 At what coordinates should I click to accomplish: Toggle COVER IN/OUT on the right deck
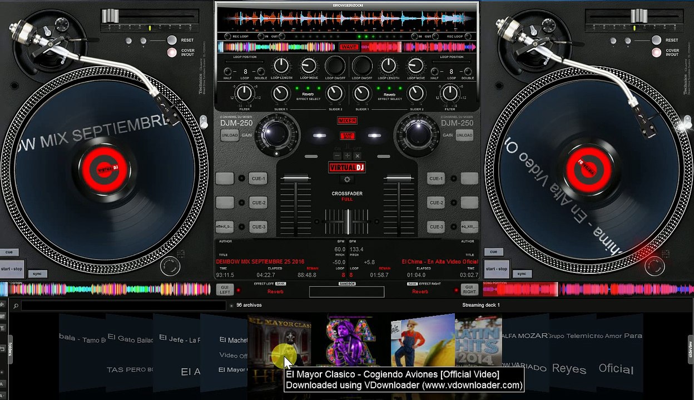pos(656,52)
